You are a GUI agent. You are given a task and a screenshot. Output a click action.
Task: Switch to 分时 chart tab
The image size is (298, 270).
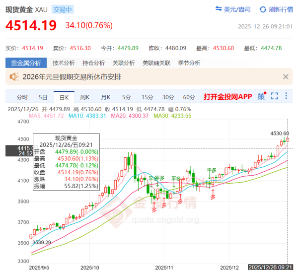tap(22, 97)
